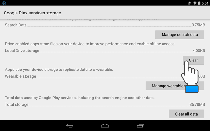Image resolution: width=210 pixels, height=131 pixels.
Task: Tap the Google Play services storage title
Action: coord(32,13)
